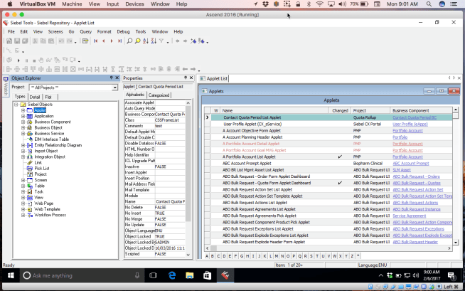
Task: Expand the Business Service tree node
Action: (23, 134)
